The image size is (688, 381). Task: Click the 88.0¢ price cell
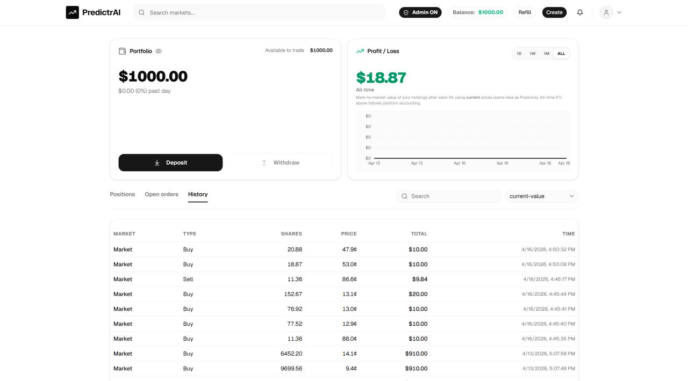pyautogui.click(x=348, y=339)
